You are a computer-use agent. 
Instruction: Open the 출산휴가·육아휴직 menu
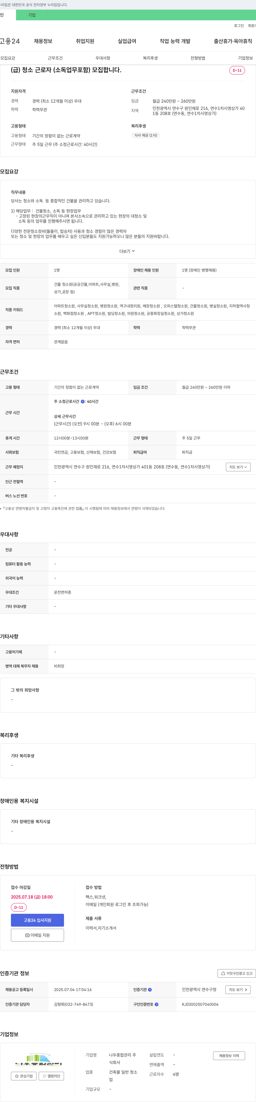pyautogui.click(x=233, y=41)
